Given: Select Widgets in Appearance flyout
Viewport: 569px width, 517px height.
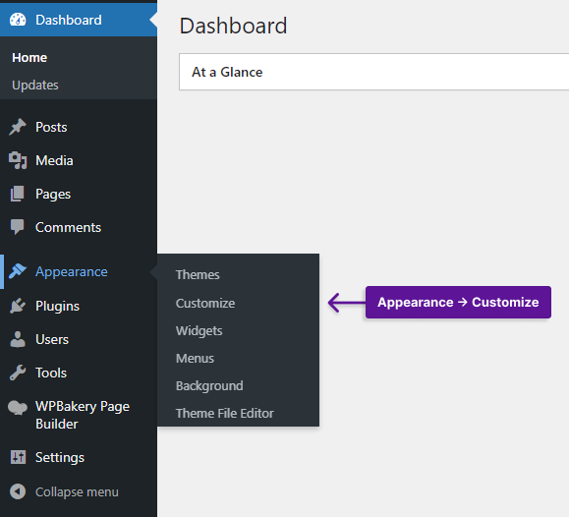Looking at the screenshot, I should [x=199, y=331].
